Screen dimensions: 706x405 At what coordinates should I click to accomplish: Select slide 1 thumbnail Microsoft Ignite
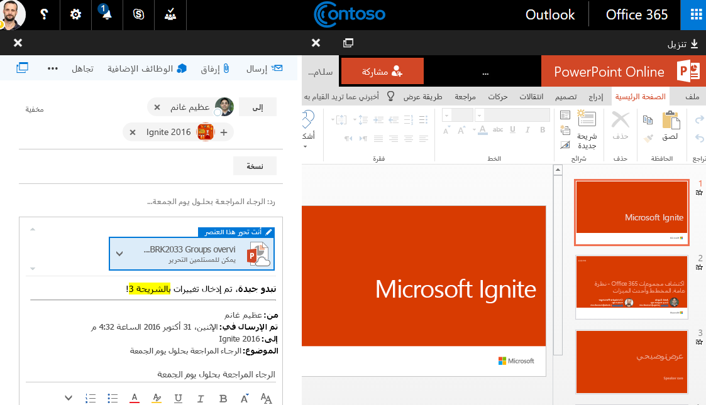point(632,212)
